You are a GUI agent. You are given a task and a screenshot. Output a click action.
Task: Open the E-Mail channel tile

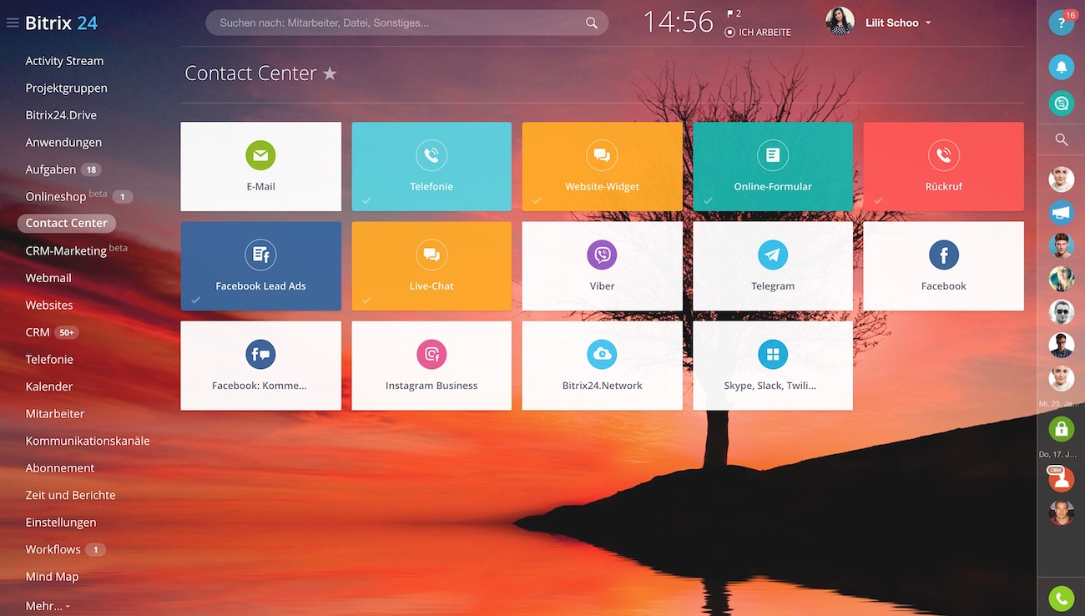coord(260,167)
